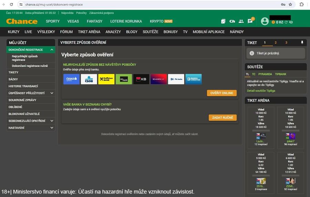Open the Vegas section
The width and height of the screenshot is (310, 197).
coord(73,21)
